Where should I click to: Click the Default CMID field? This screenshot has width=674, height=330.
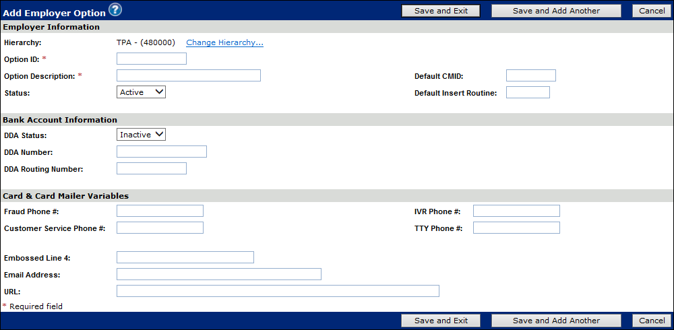530,75
